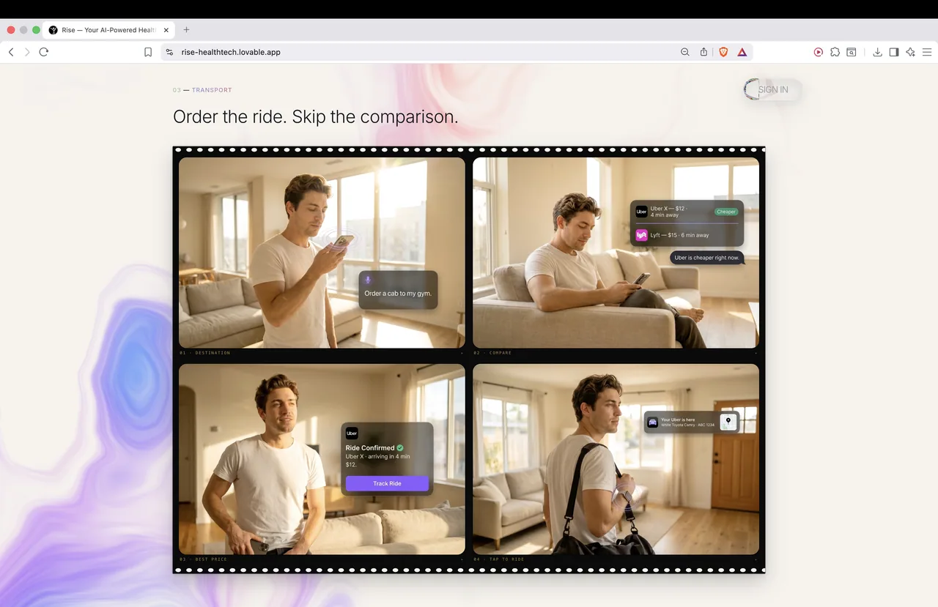Click the 'Order a cab to my gym.' bubble

[x=398, y=290]
